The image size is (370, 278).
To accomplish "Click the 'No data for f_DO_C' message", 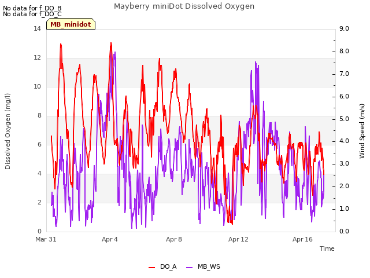I will coord(32,14).
